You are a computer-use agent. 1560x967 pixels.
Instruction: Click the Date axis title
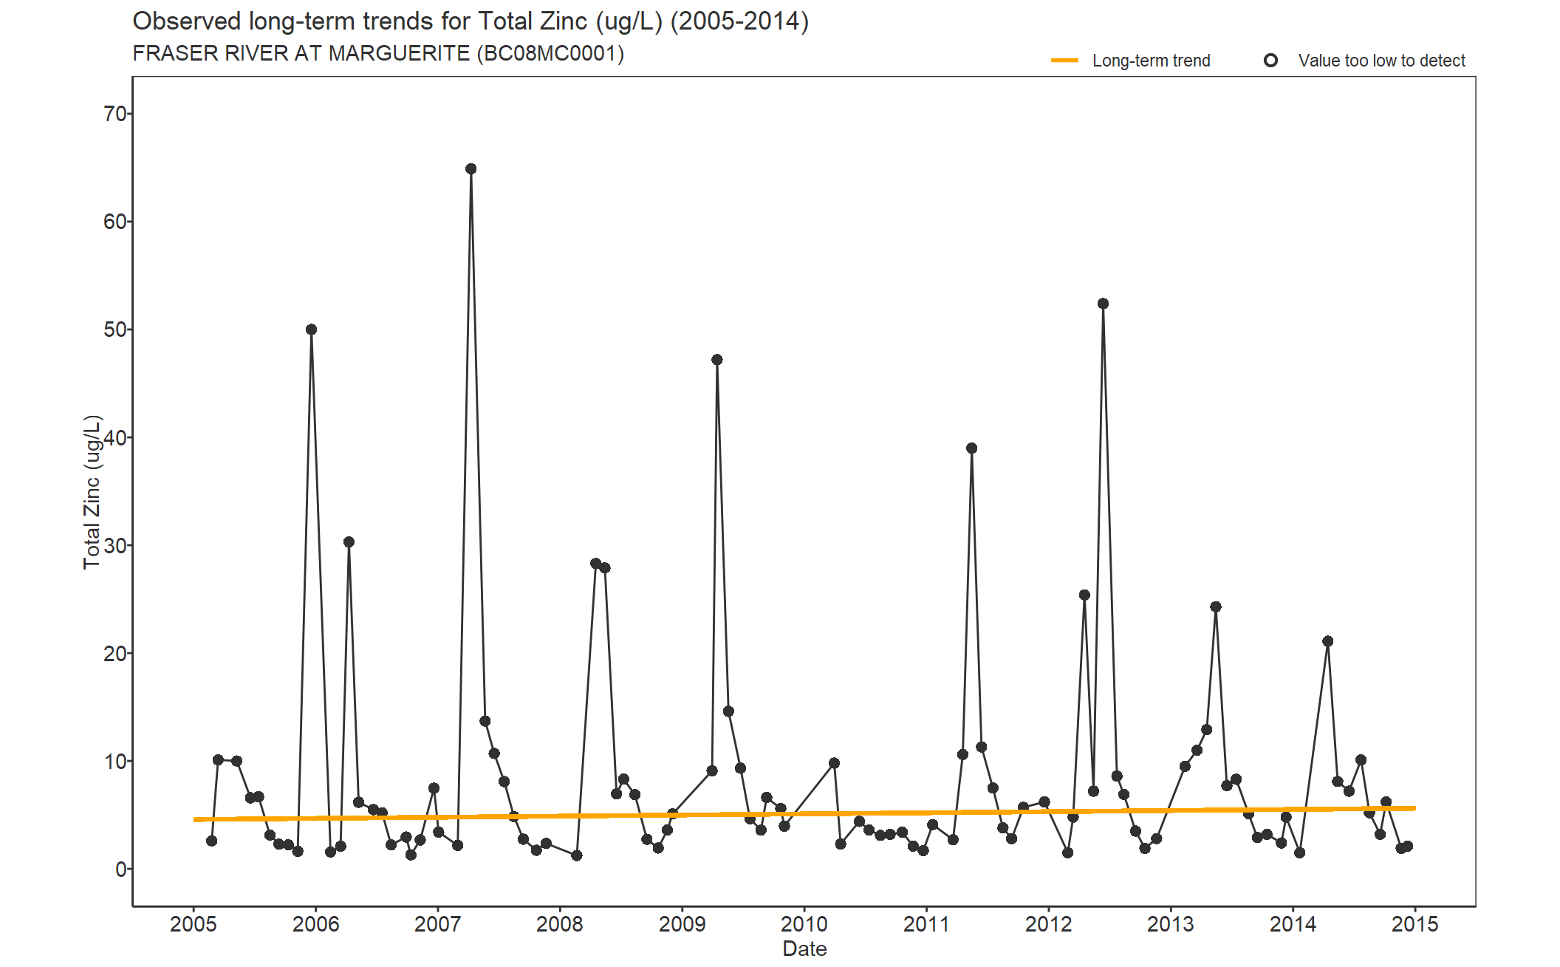(804, 949)
